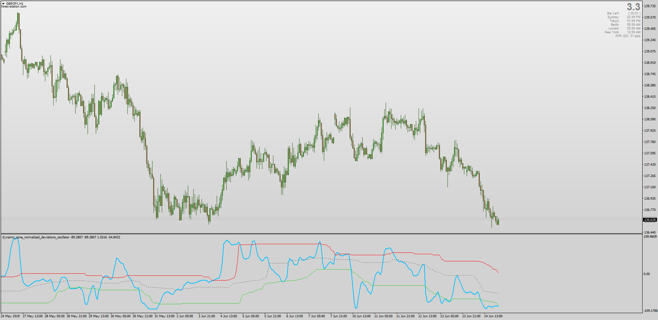
Task: Select the Sydney session time row
Action: 624,17
